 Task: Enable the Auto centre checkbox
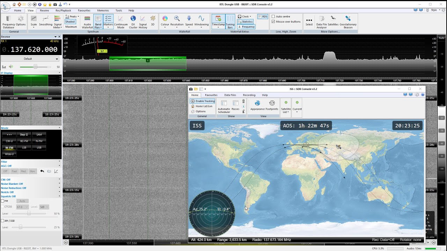click(273, 16)
